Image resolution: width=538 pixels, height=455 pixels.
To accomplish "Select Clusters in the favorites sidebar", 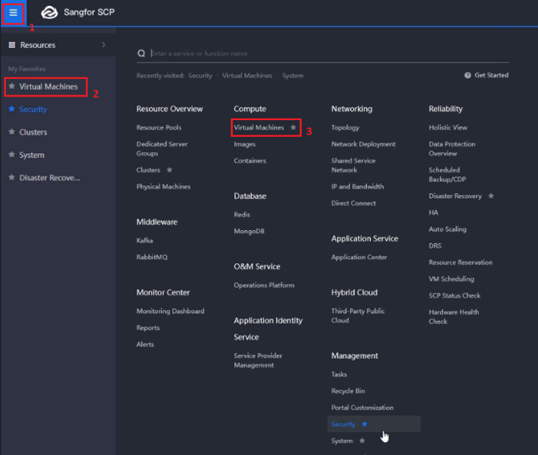I will coord(33,133).
